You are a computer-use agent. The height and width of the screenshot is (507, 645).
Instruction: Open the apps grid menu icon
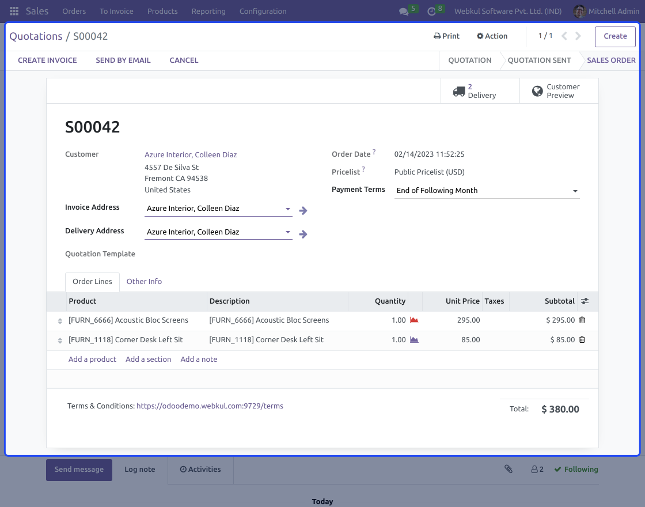pos(14,11)
